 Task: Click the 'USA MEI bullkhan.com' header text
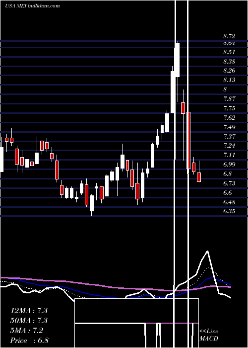click(32, 6)
